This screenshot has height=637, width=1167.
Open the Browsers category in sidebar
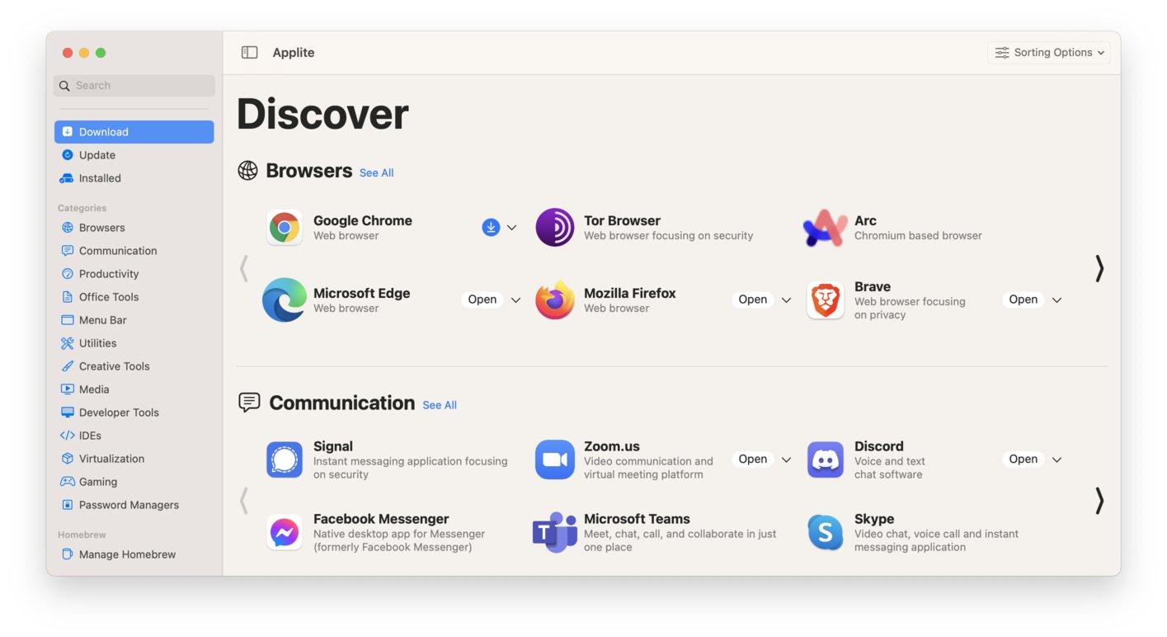click(x=134, y=228)
